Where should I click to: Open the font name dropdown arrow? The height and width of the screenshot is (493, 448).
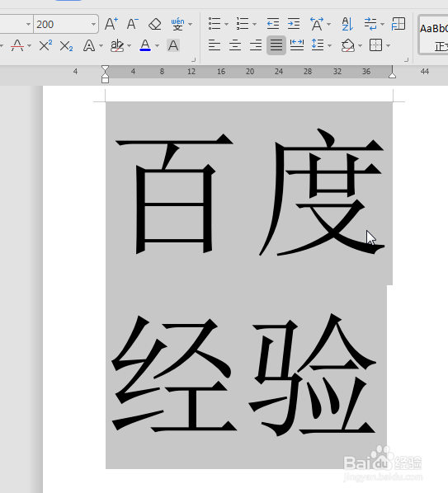click(x=28, y=24)
